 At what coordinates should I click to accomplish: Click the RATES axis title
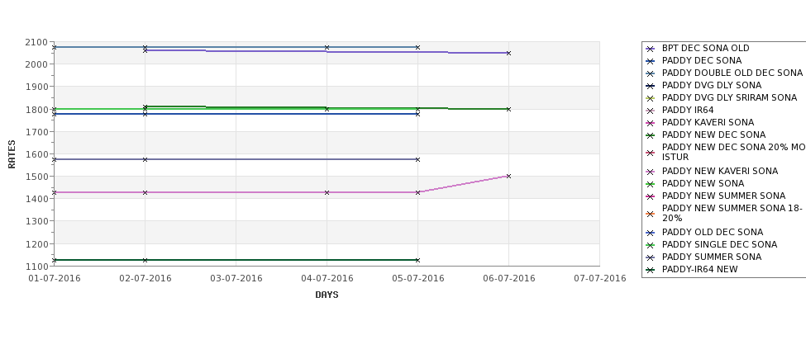(x=12, y=154)
